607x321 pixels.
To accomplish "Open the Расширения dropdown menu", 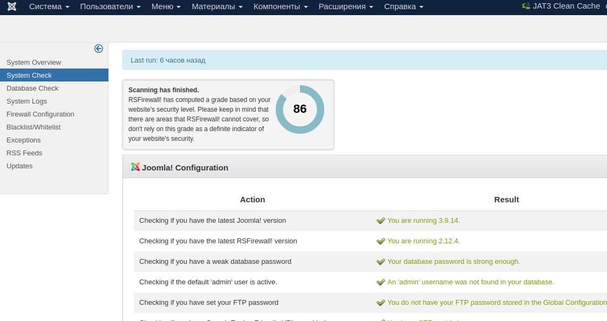I will tap(346, 6).
